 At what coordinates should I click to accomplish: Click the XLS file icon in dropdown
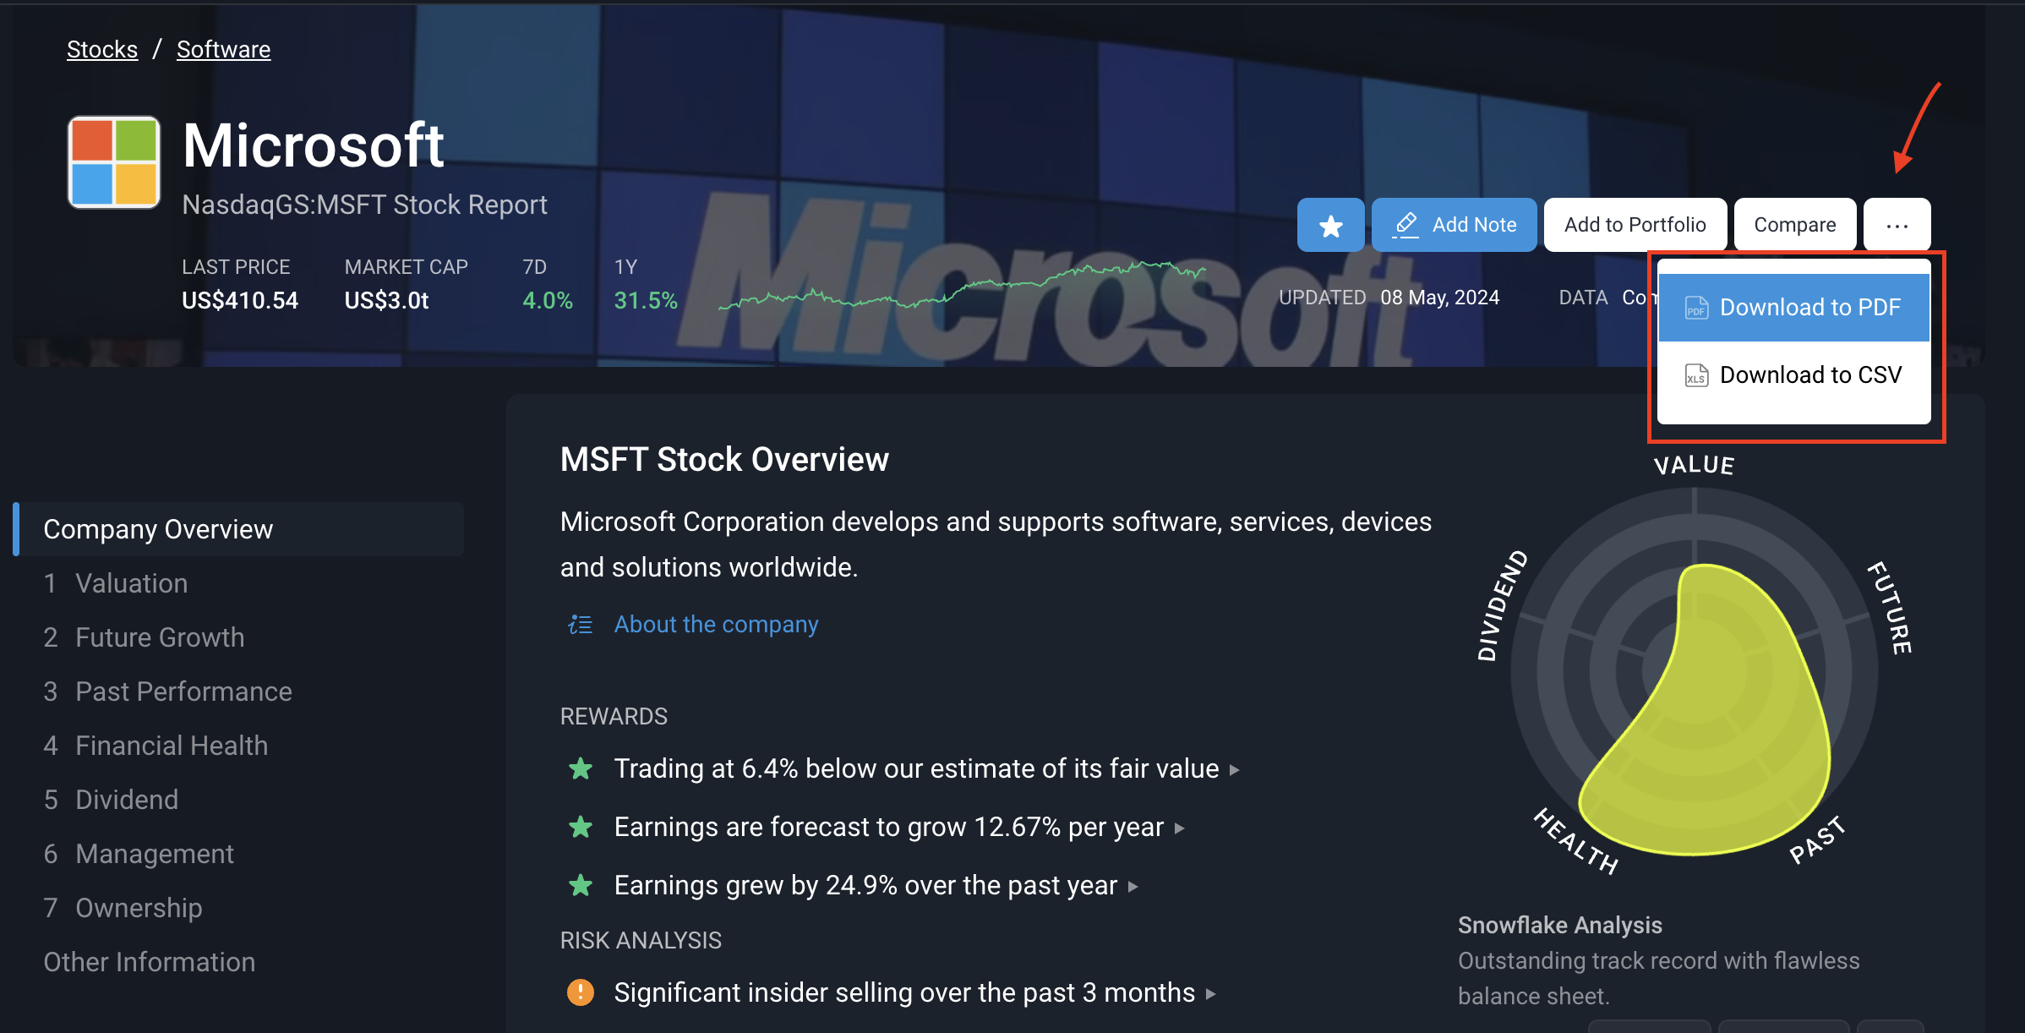click(1695, 375)
